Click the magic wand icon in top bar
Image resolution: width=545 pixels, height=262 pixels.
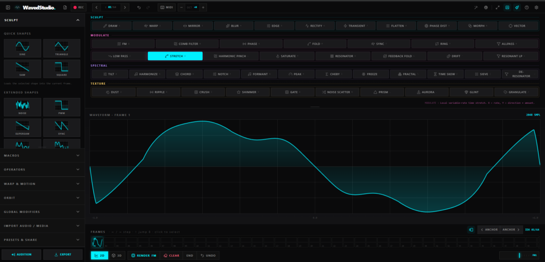[476, 7]
